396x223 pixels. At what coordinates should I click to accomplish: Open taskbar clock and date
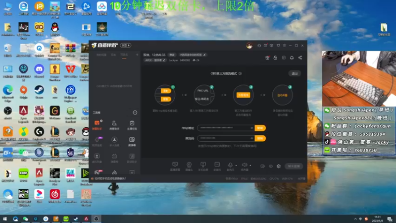pyautogui.click(x=377, y=219)
